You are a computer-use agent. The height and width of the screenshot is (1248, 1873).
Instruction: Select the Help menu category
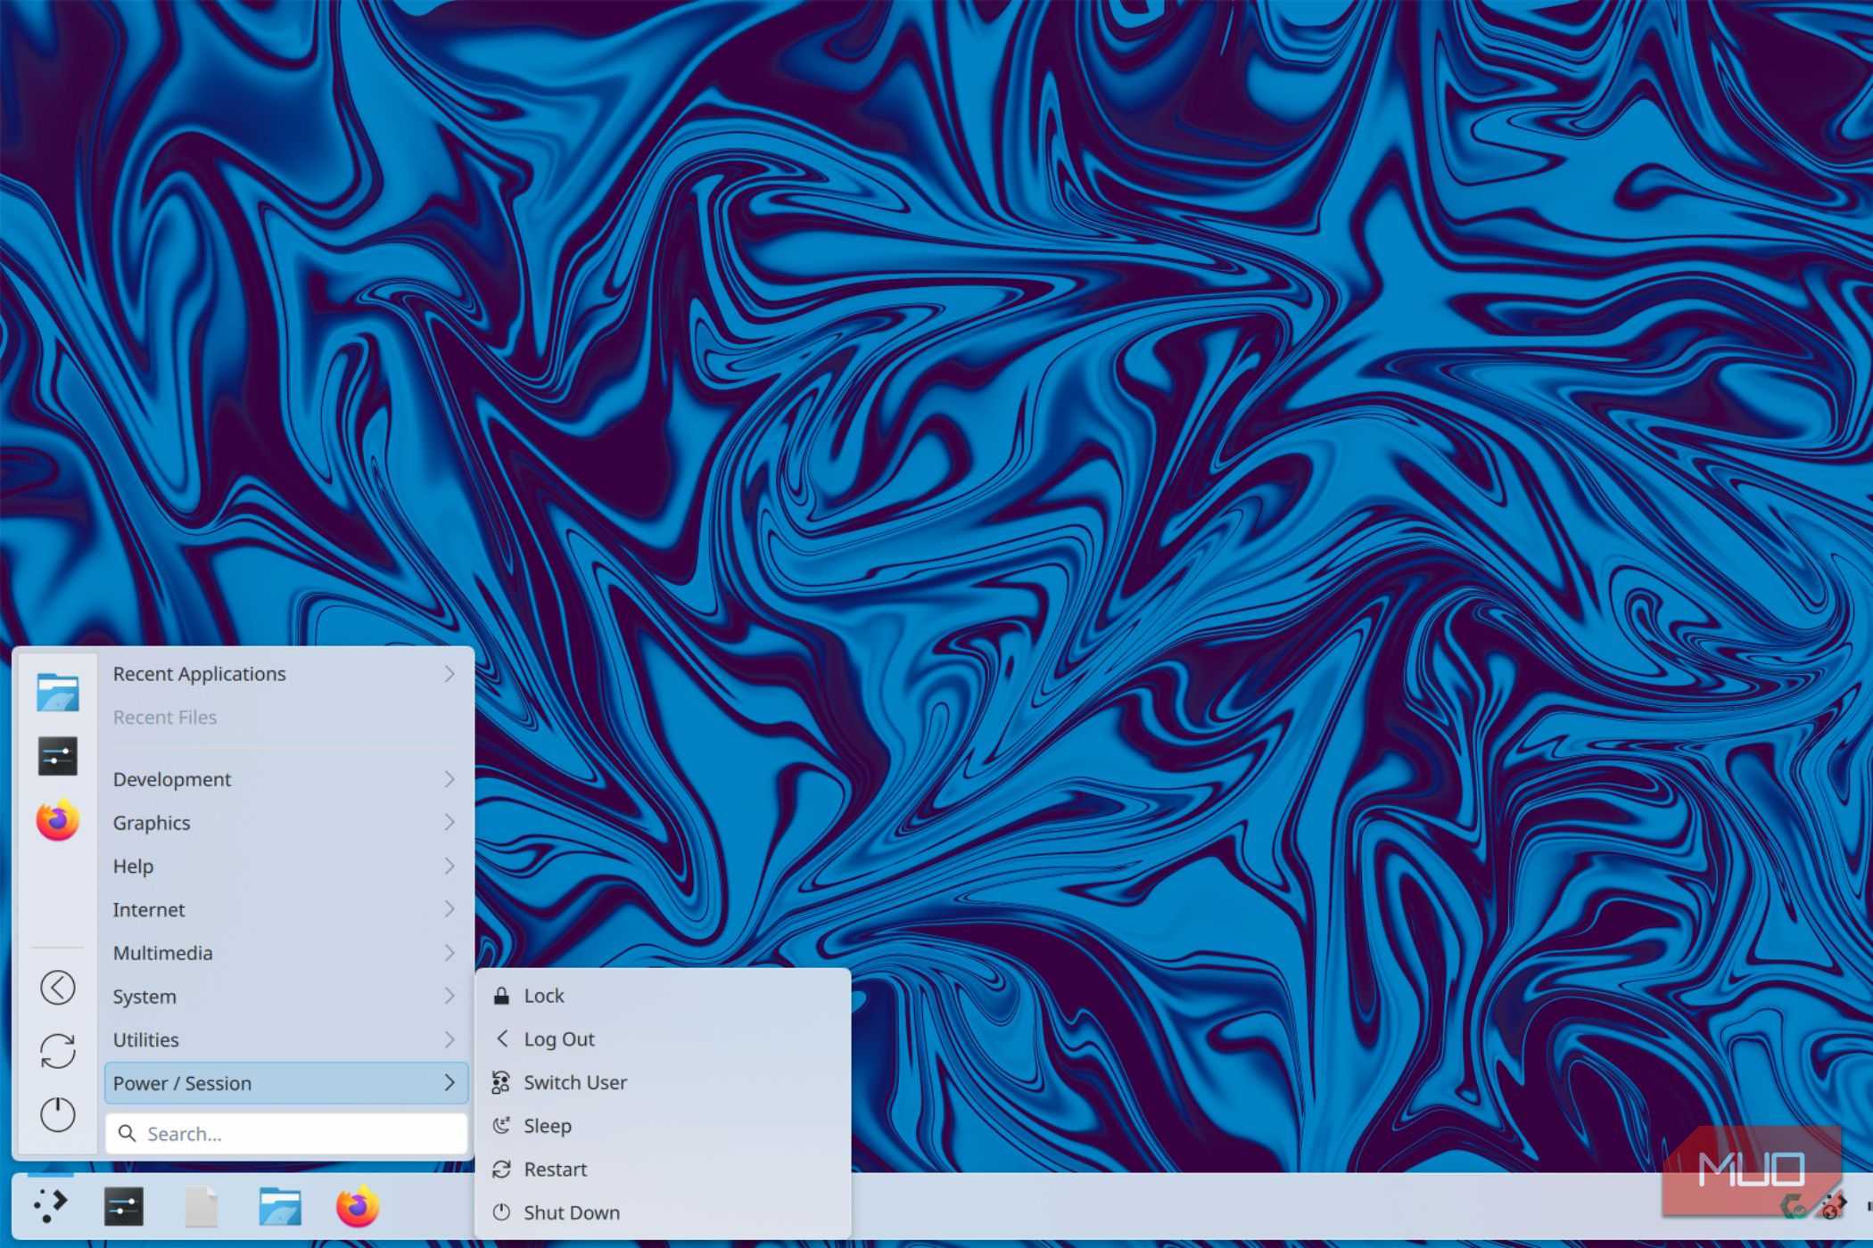pos(285,866)
